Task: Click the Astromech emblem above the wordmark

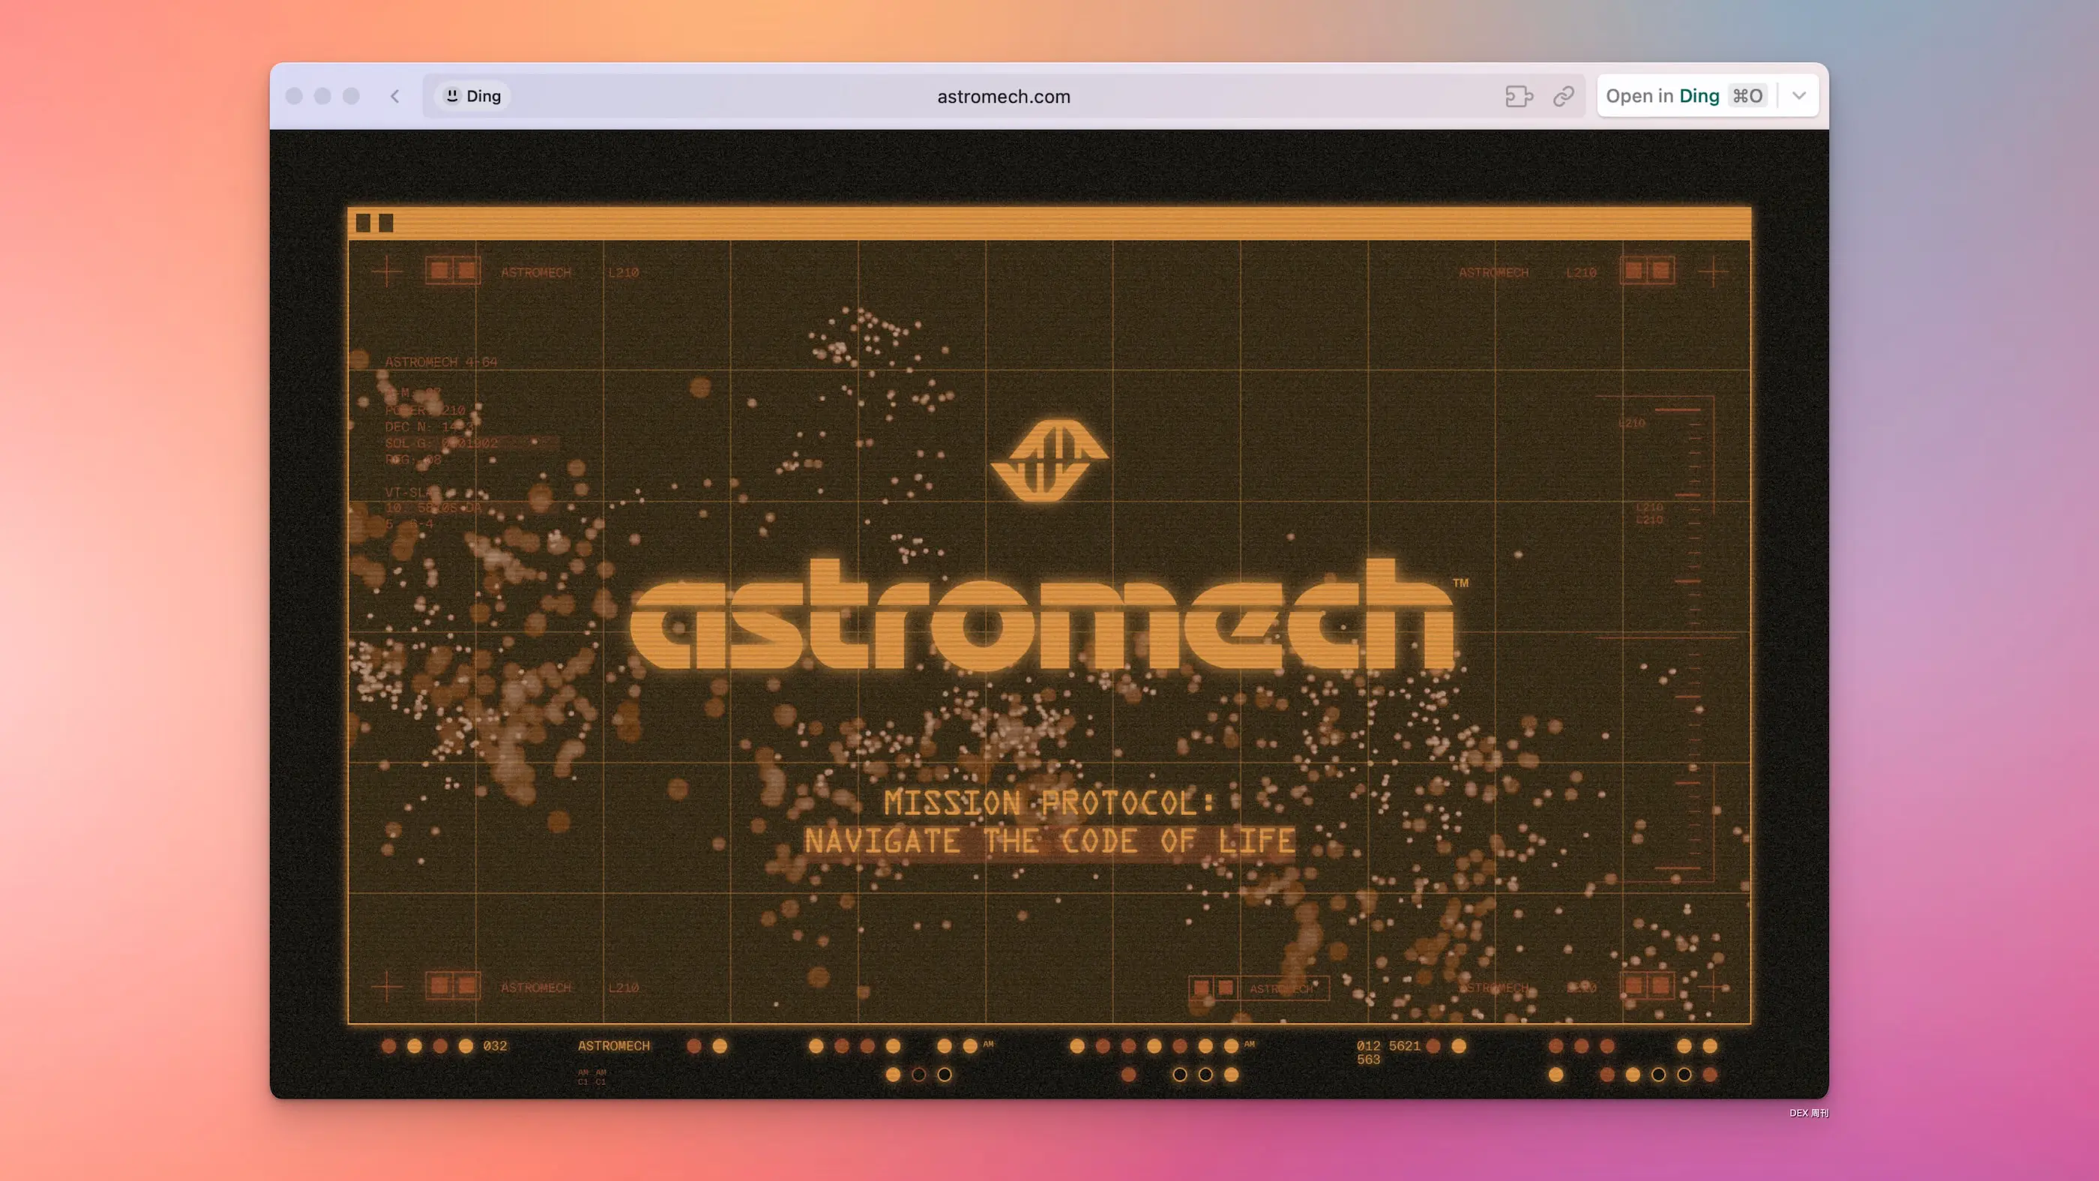Action: pyautogui.click(x=1049, y=460)
